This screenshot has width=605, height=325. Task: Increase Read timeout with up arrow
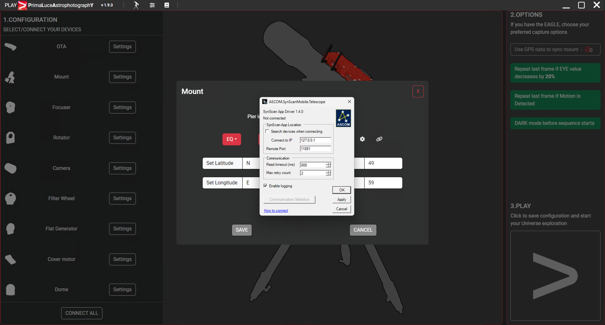pyautogui.click(x=328, y=164)
